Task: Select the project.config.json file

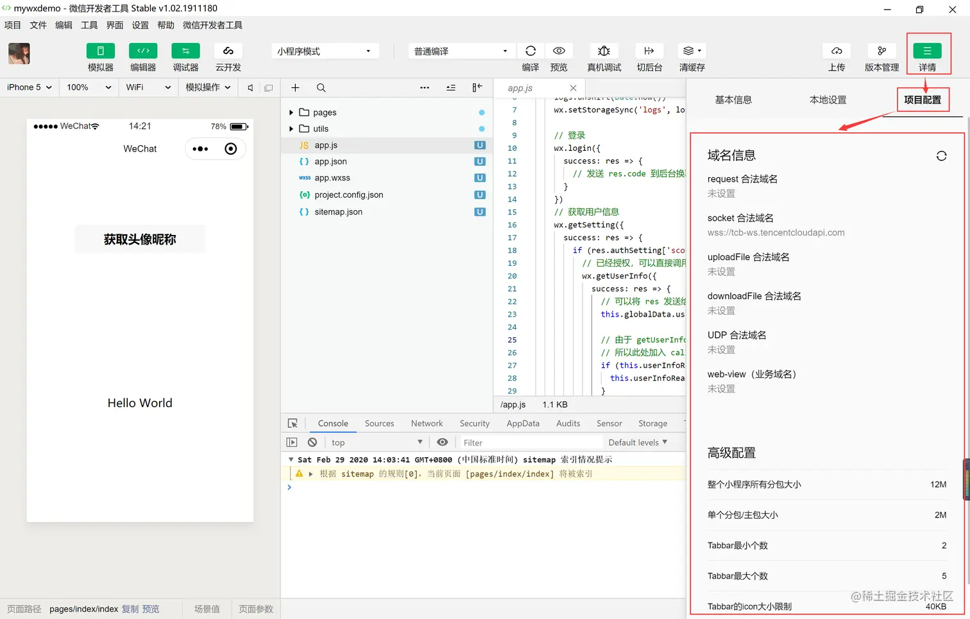Action: tap(386, 195)
